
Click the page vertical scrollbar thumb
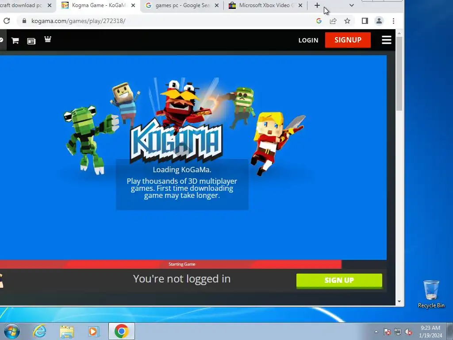tap(399, 74)
